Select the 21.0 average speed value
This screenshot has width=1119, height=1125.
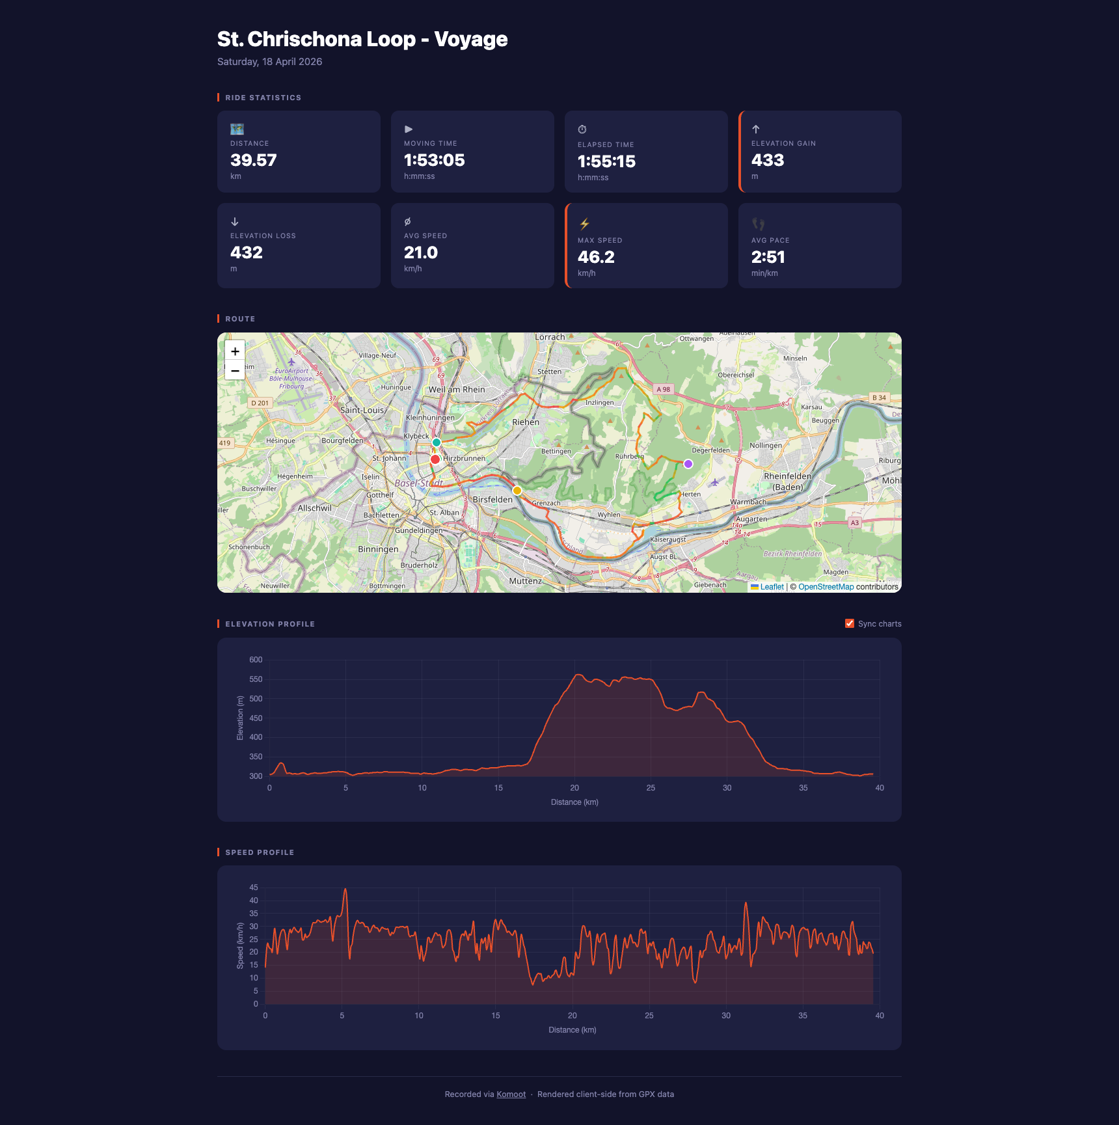pos(421,252)
